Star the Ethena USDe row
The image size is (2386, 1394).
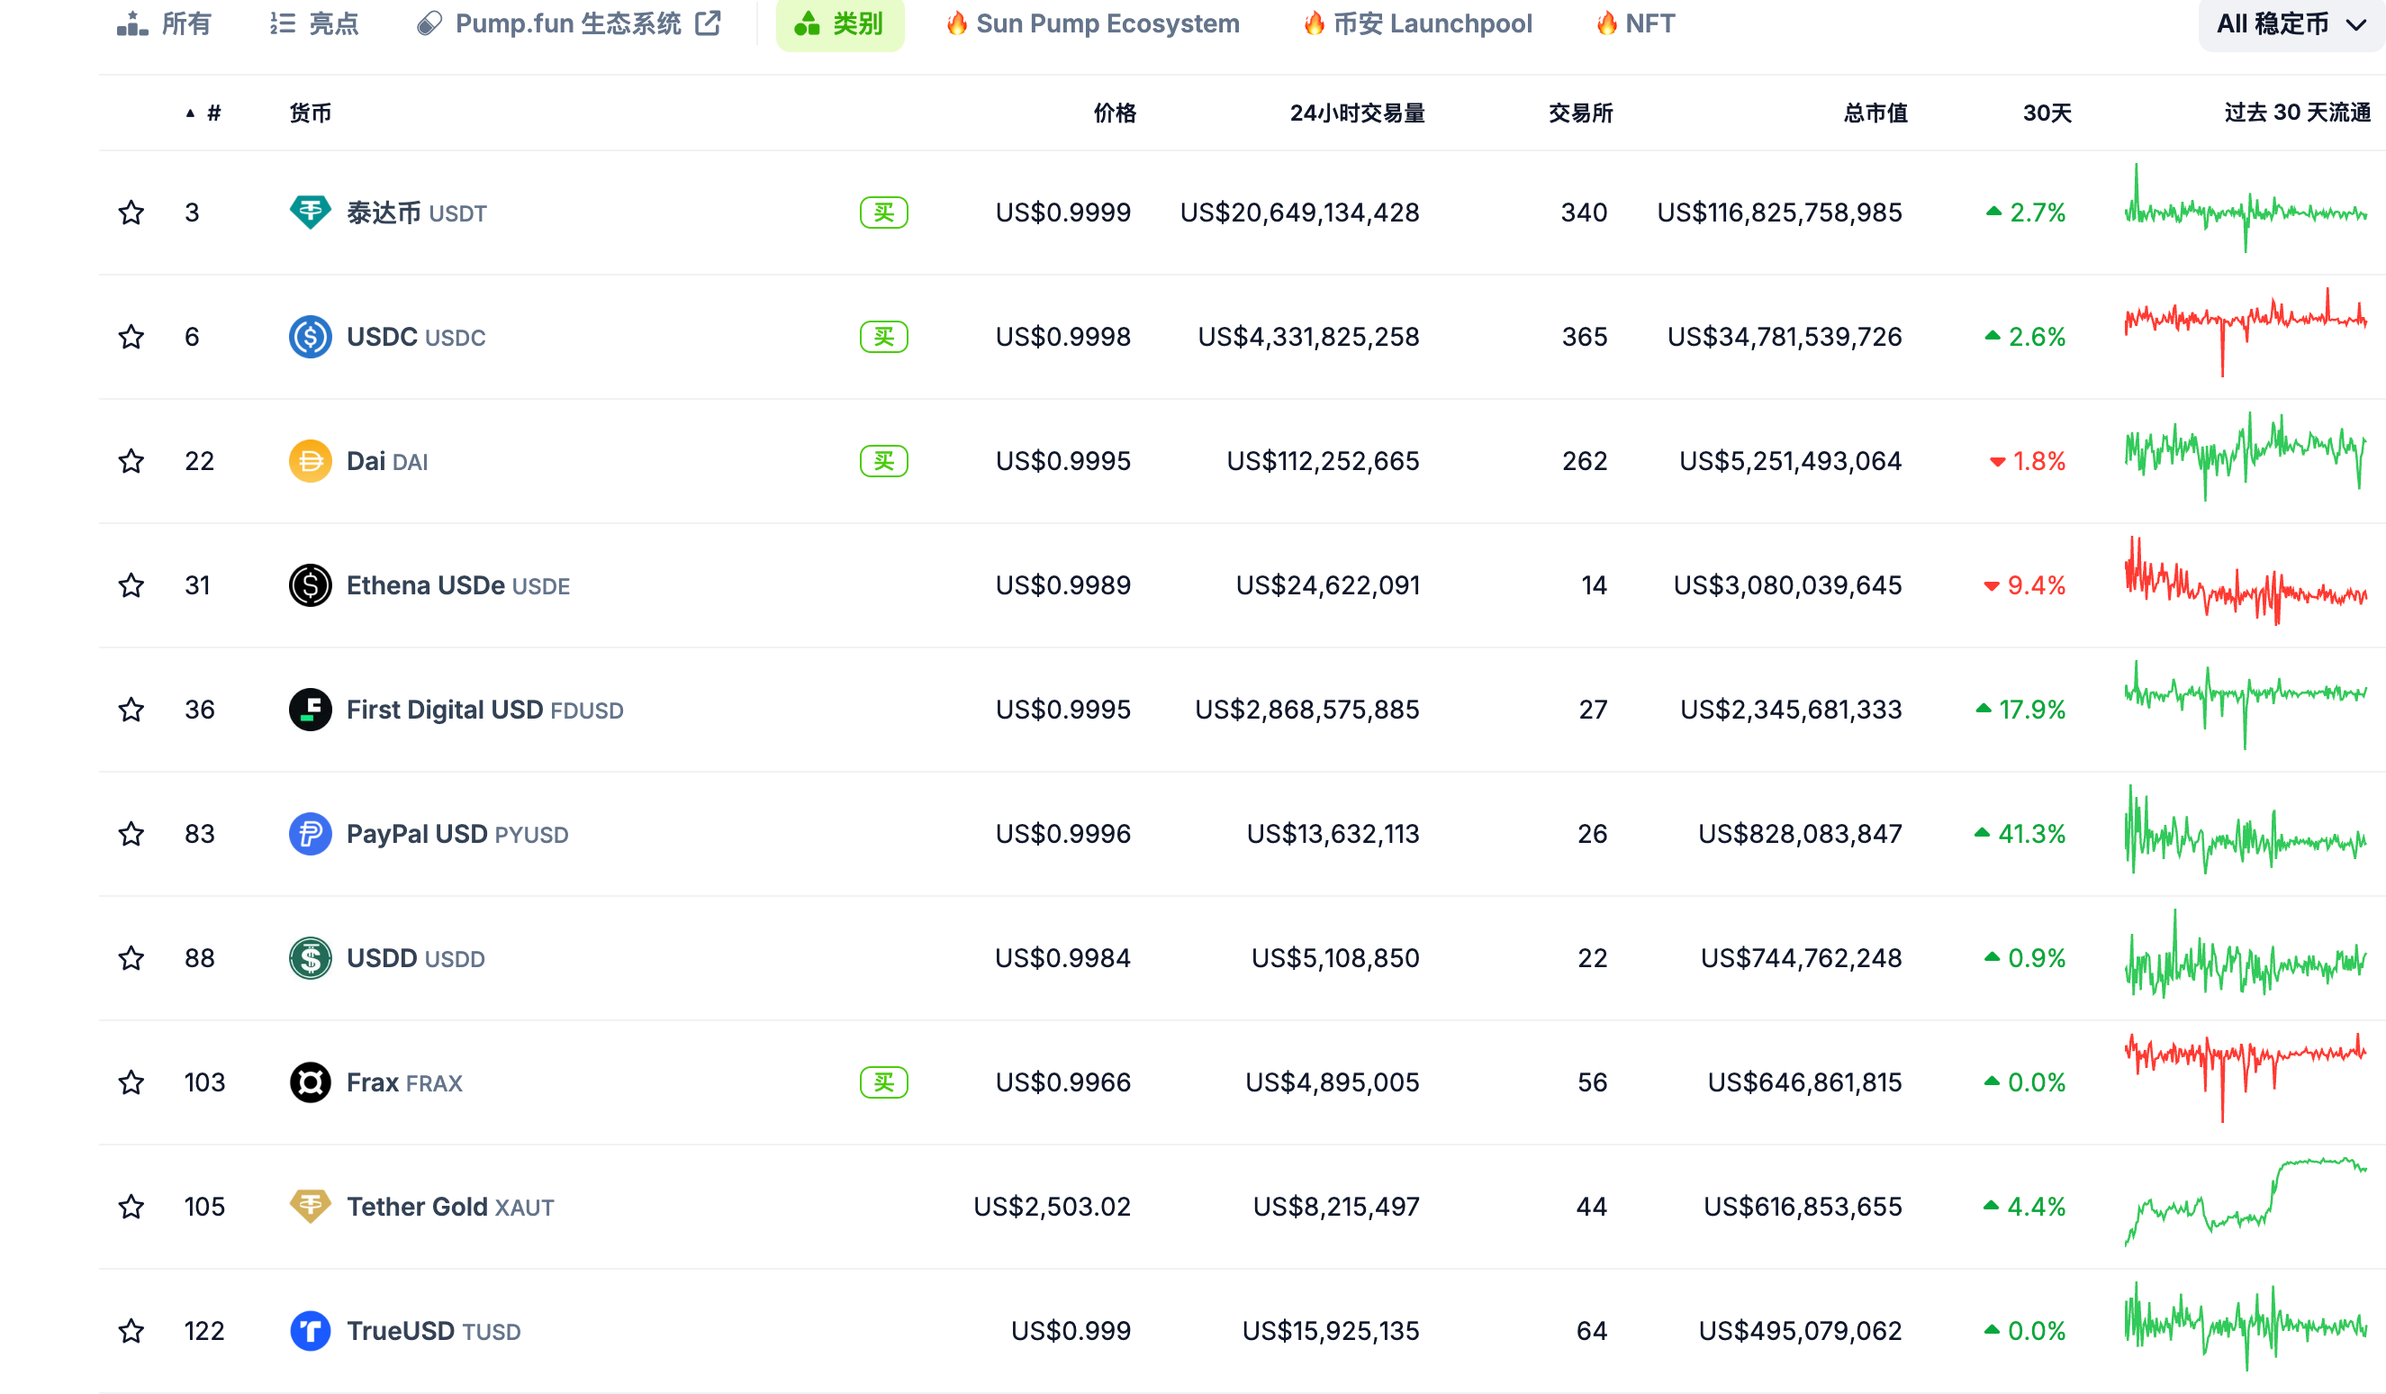131,585
